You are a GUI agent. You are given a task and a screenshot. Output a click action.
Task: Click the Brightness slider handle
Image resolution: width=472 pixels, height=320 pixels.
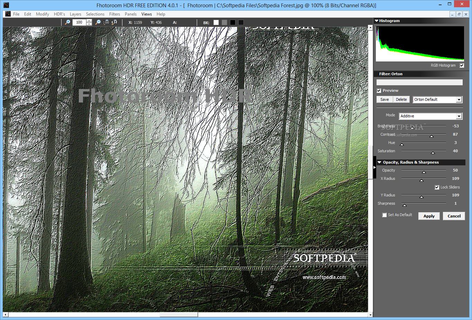click(412, 128)
